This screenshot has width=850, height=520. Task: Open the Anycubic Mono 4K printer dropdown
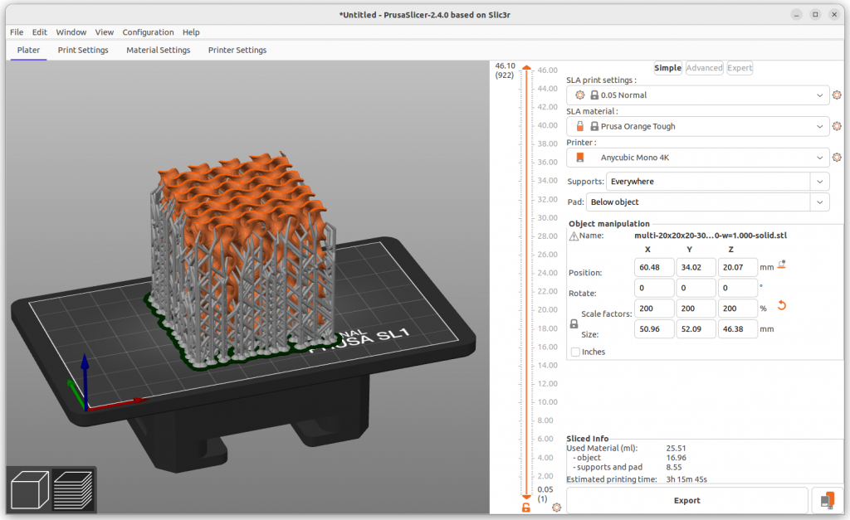697,158
